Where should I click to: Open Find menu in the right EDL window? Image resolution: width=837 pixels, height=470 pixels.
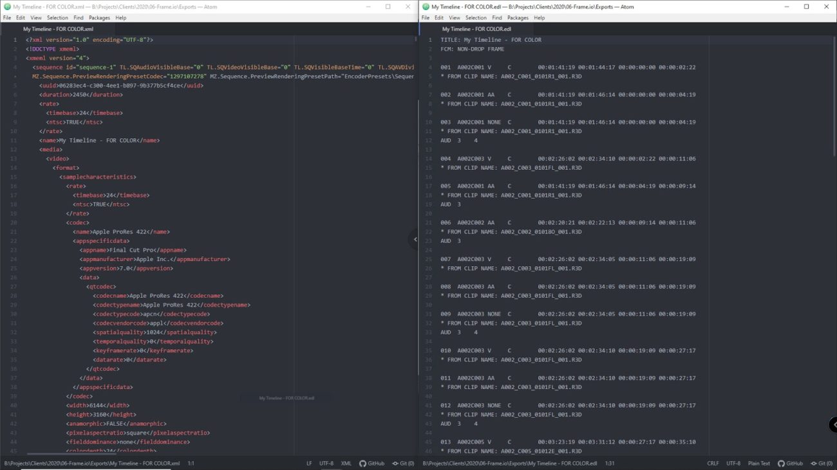497,18
